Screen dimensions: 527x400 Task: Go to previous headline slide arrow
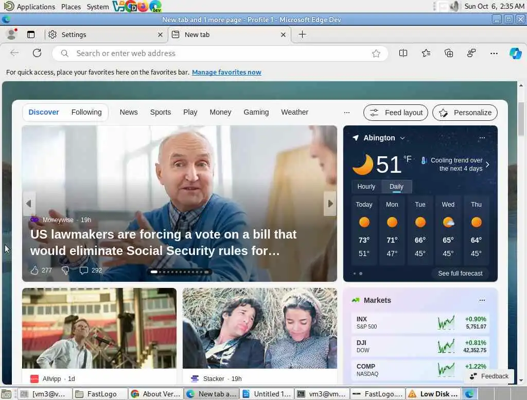pyautogui.click(x=29, y=204)
